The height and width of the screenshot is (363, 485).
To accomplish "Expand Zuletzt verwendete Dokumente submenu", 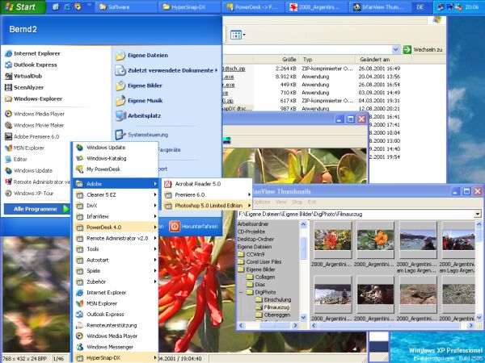I will tap(167, 70).
